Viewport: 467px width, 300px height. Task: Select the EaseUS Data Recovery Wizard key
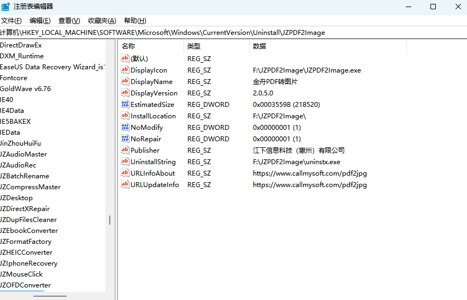[x=52, y=67]
